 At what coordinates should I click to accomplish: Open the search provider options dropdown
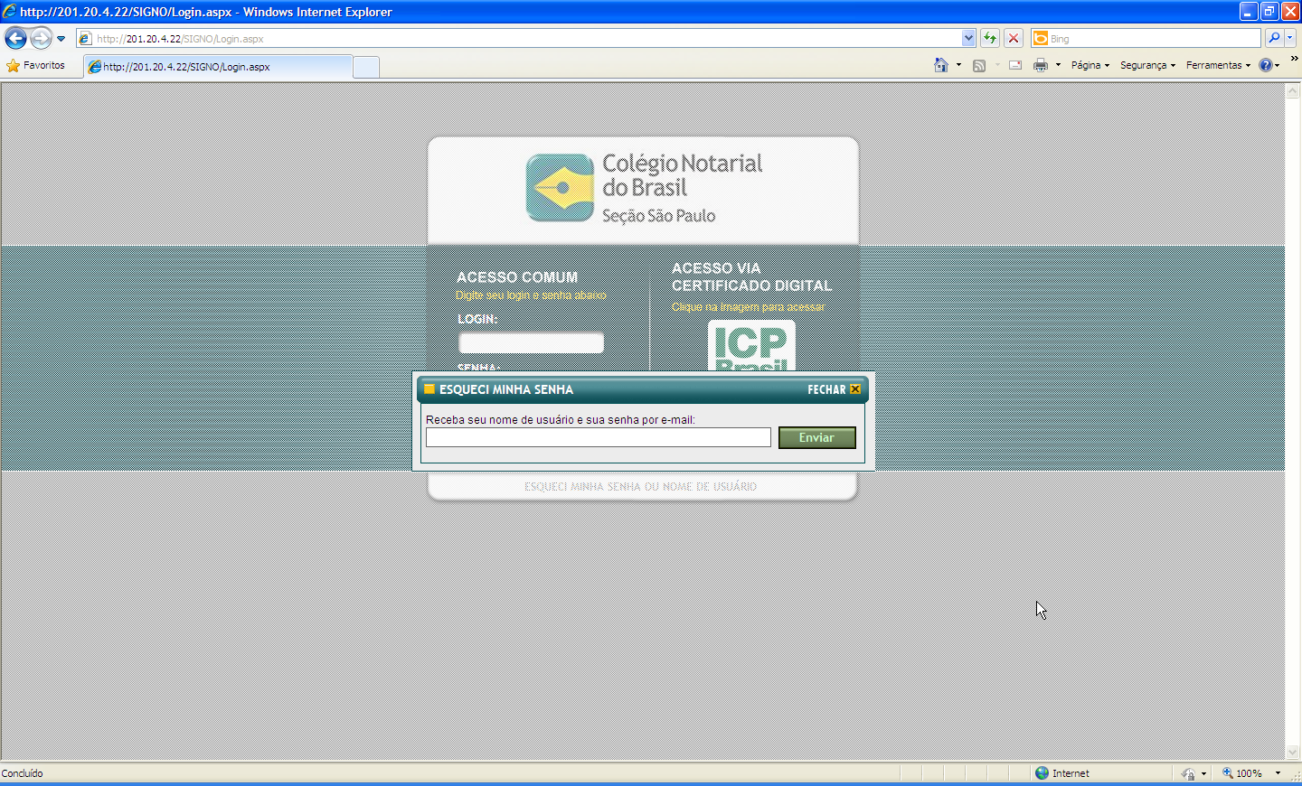tap(1290, 38)
